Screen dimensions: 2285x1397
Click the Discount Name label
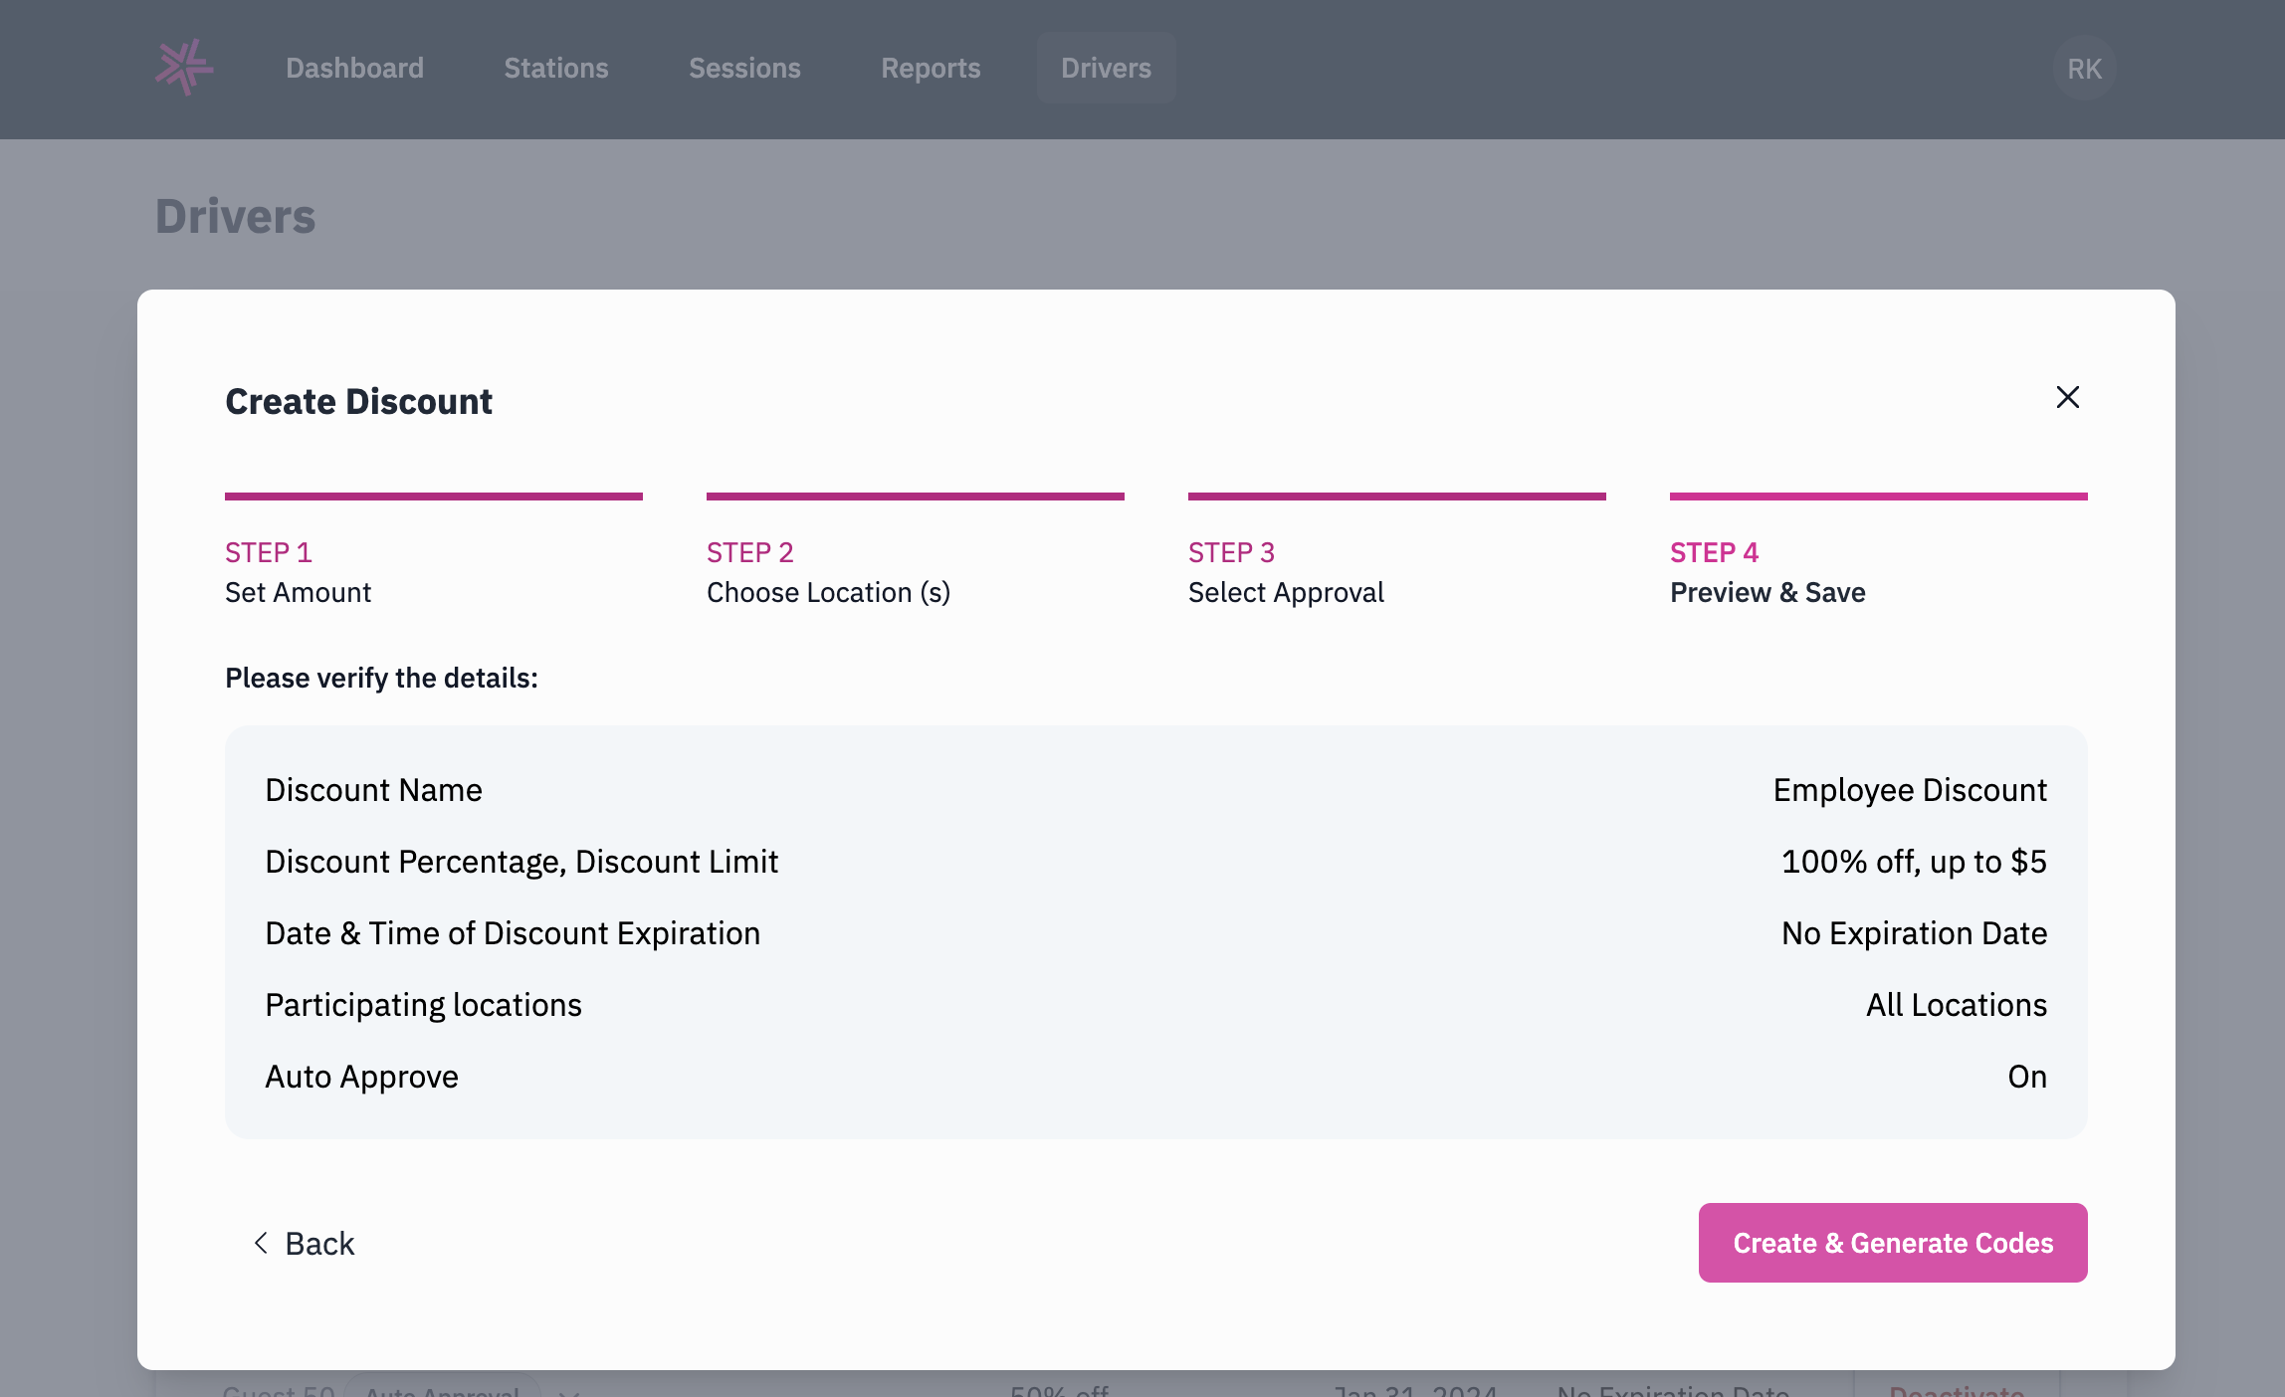pos(373,790)
